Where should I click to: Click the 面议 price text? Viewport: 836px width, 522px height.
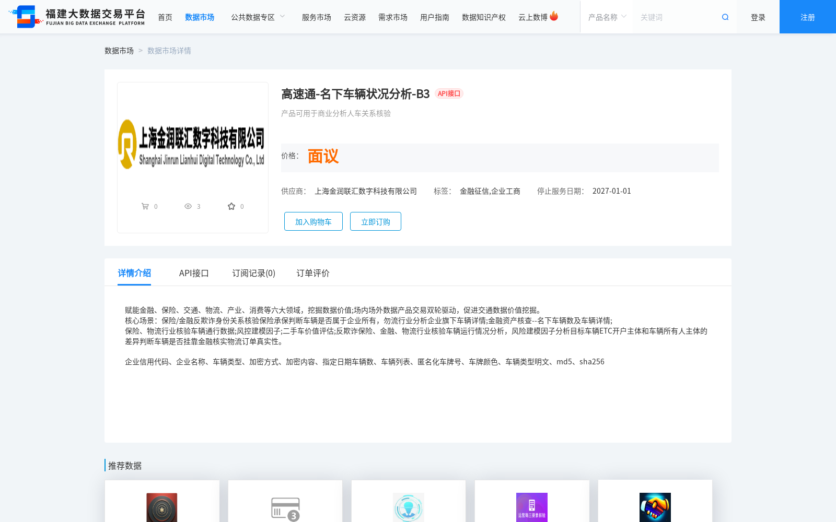323,156
